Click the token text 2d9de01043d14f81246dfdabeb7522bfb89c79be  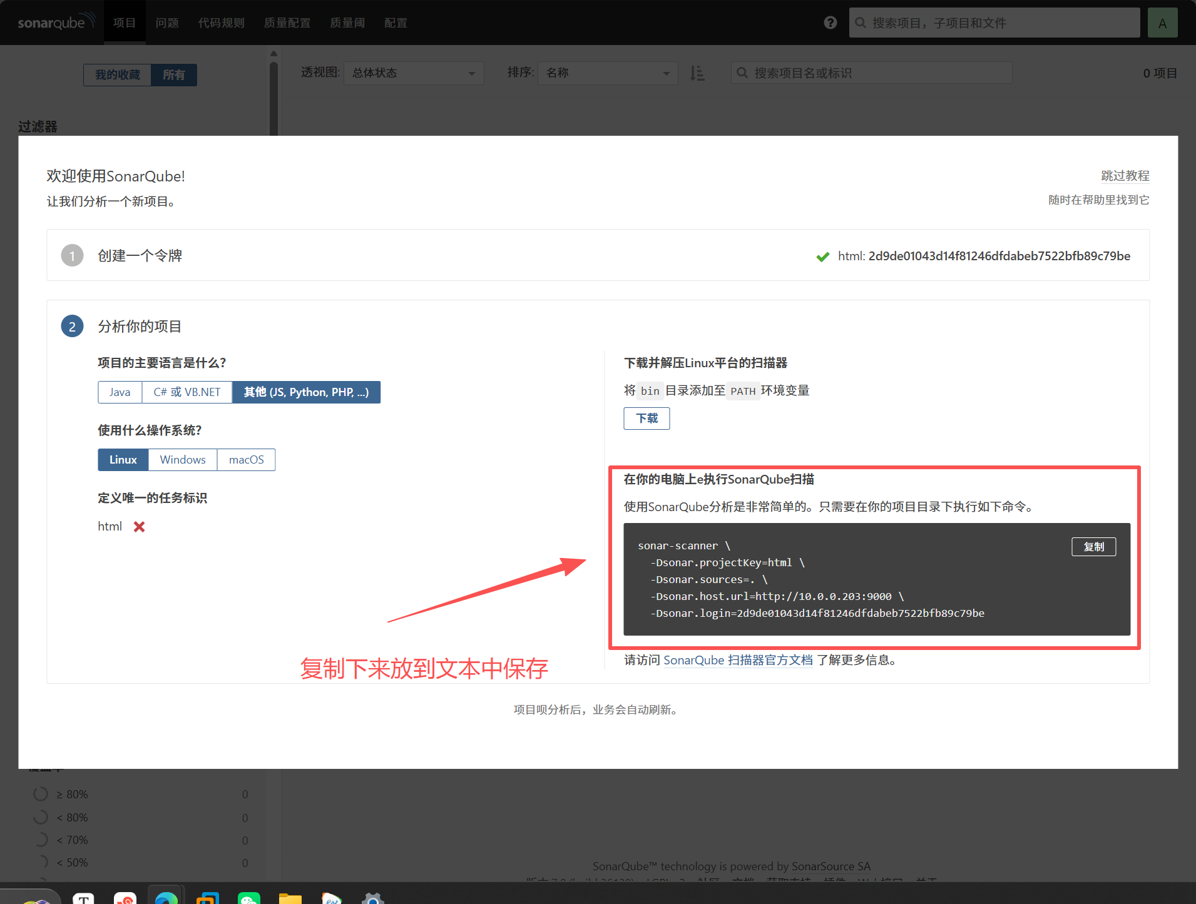pos(999,256)
